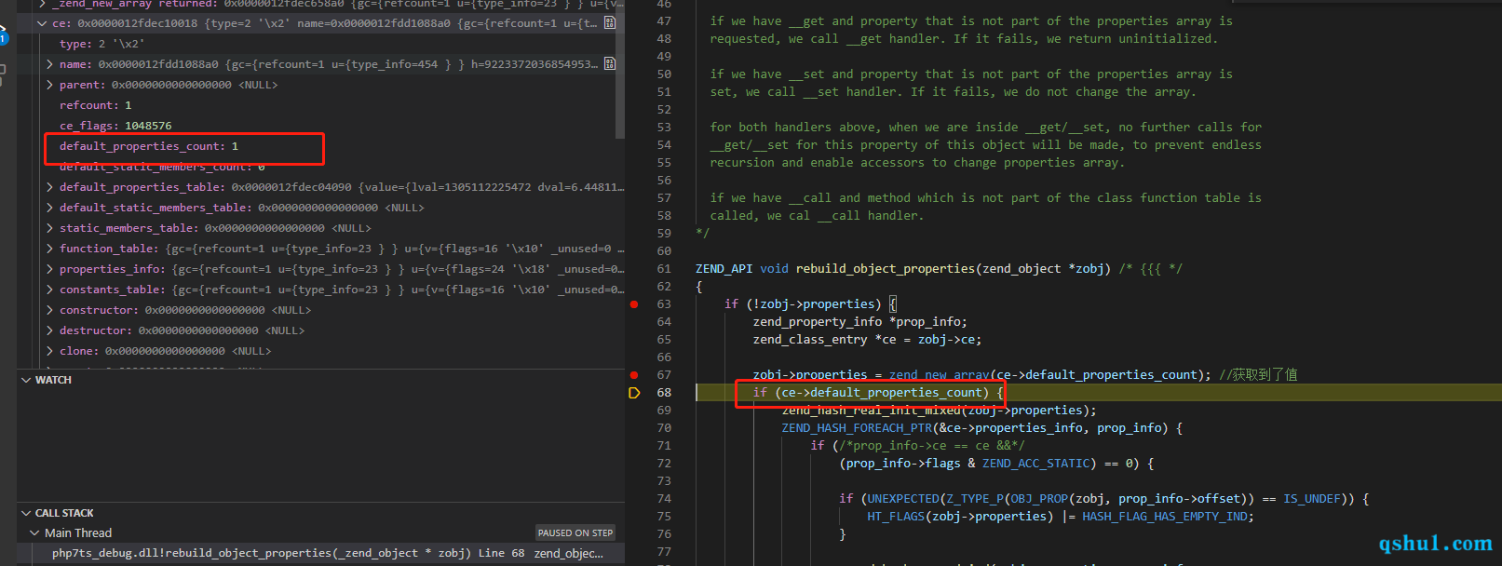Click if (!zobj->properties) on line 63
This screenshot has width=1502, height=566.
803,304
